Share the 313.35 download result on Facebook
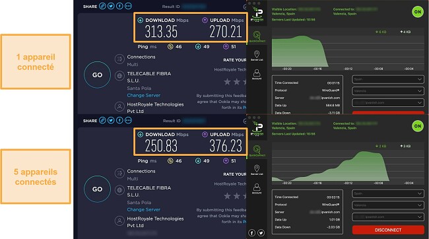Screen dimensions: 429x239 tap(119, 6)
